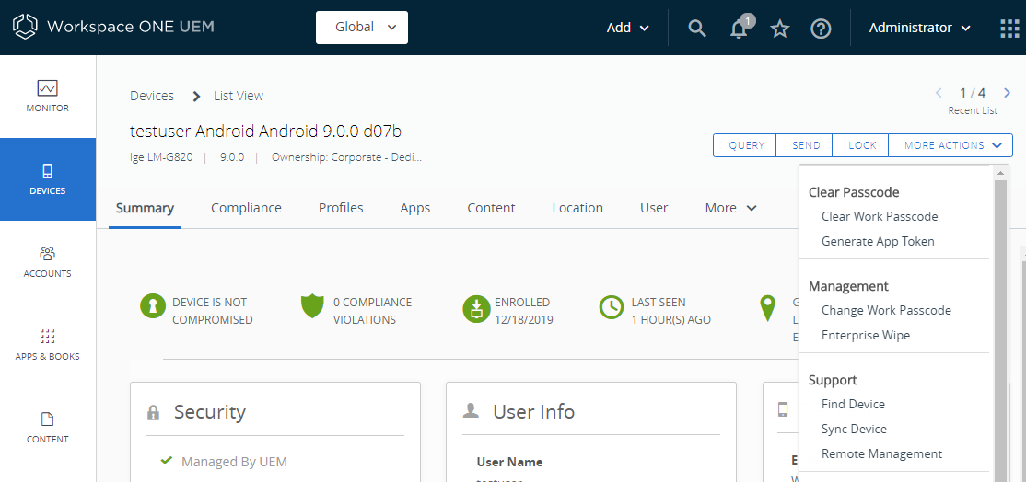The image size is (1026, 482).
Task: Expand the Global organization group dropdown
Action: coord(362,28)
